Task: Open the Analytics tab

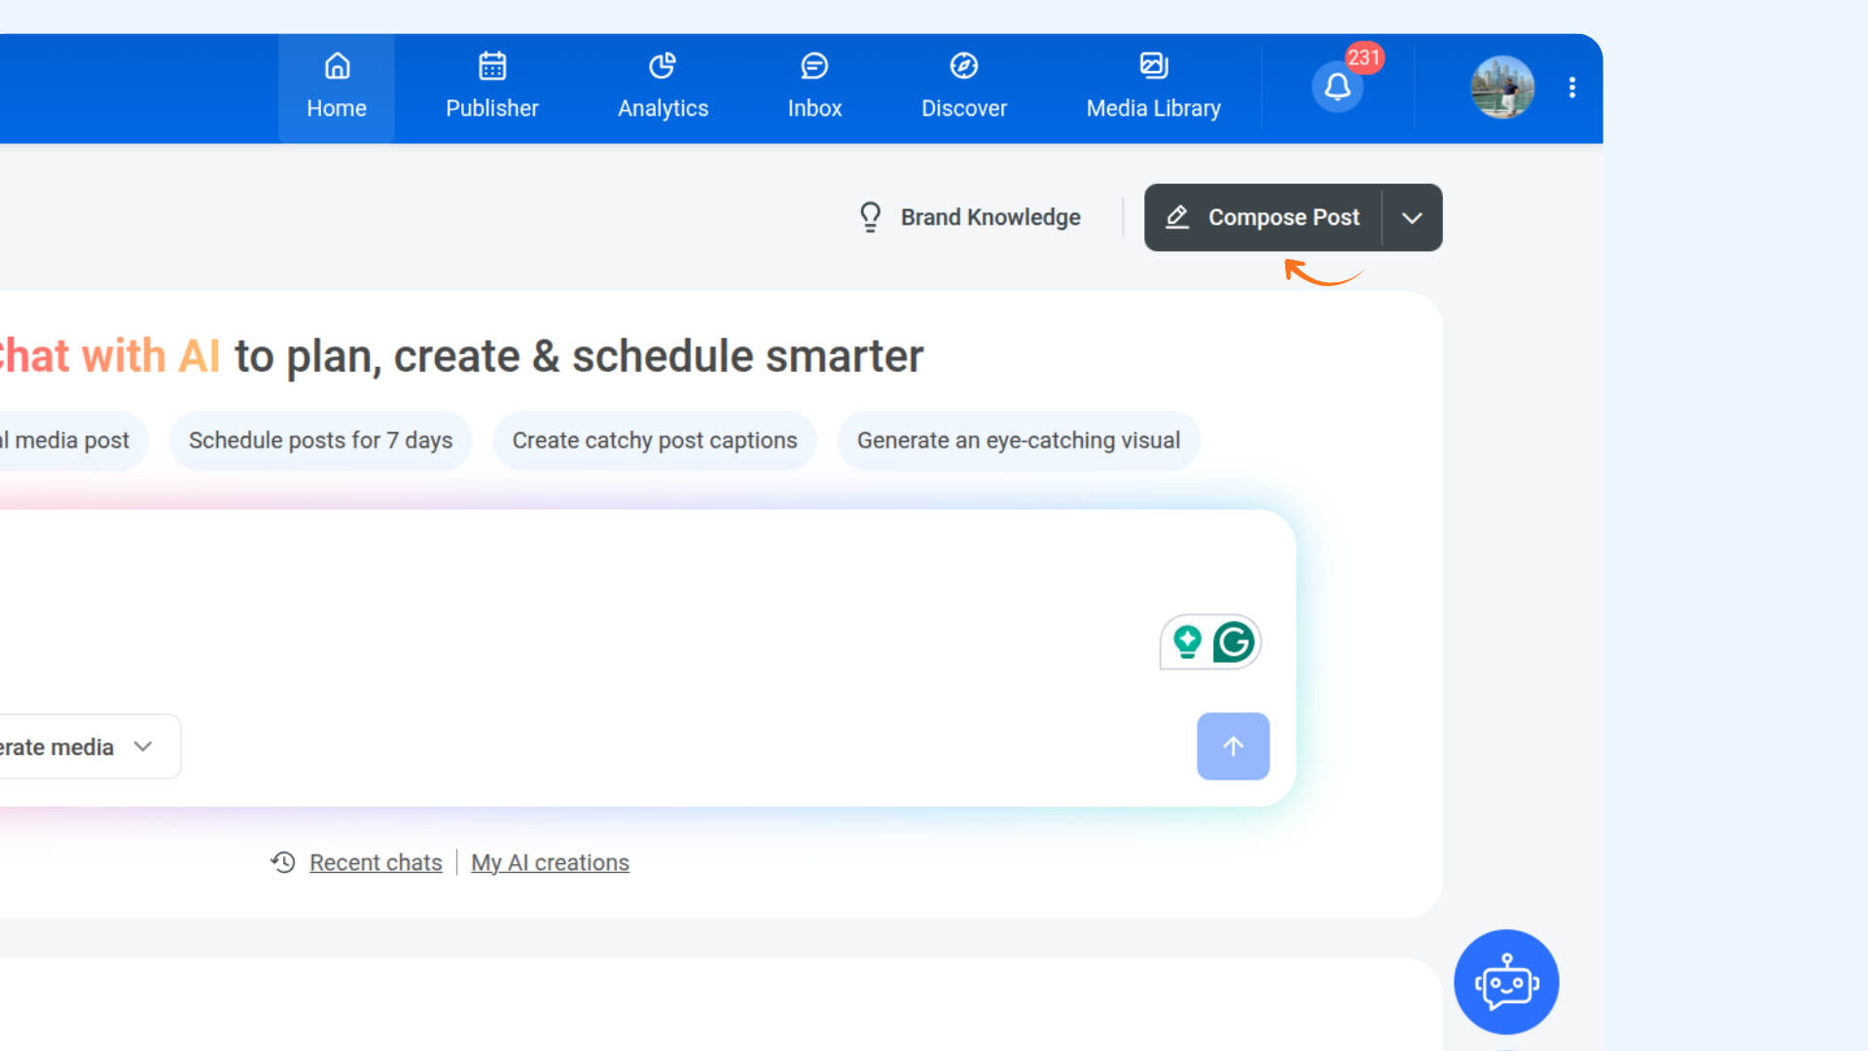Action: [663, 88]
